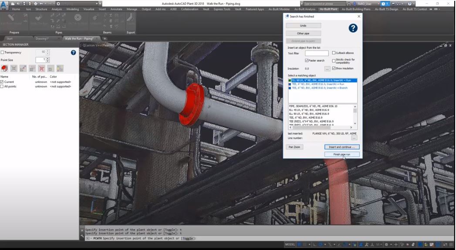Click the Autodesk exchange cart icon

(393, 4)
